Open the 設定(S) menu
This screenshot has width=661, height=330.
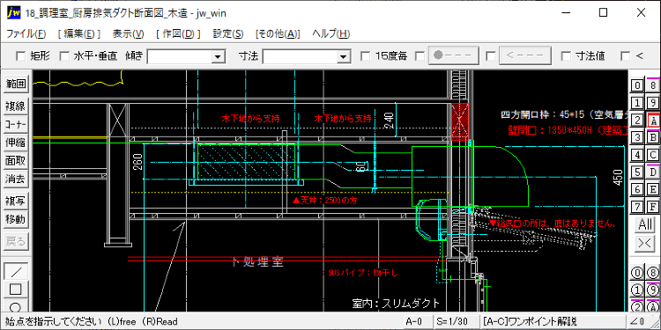(228, 34)
